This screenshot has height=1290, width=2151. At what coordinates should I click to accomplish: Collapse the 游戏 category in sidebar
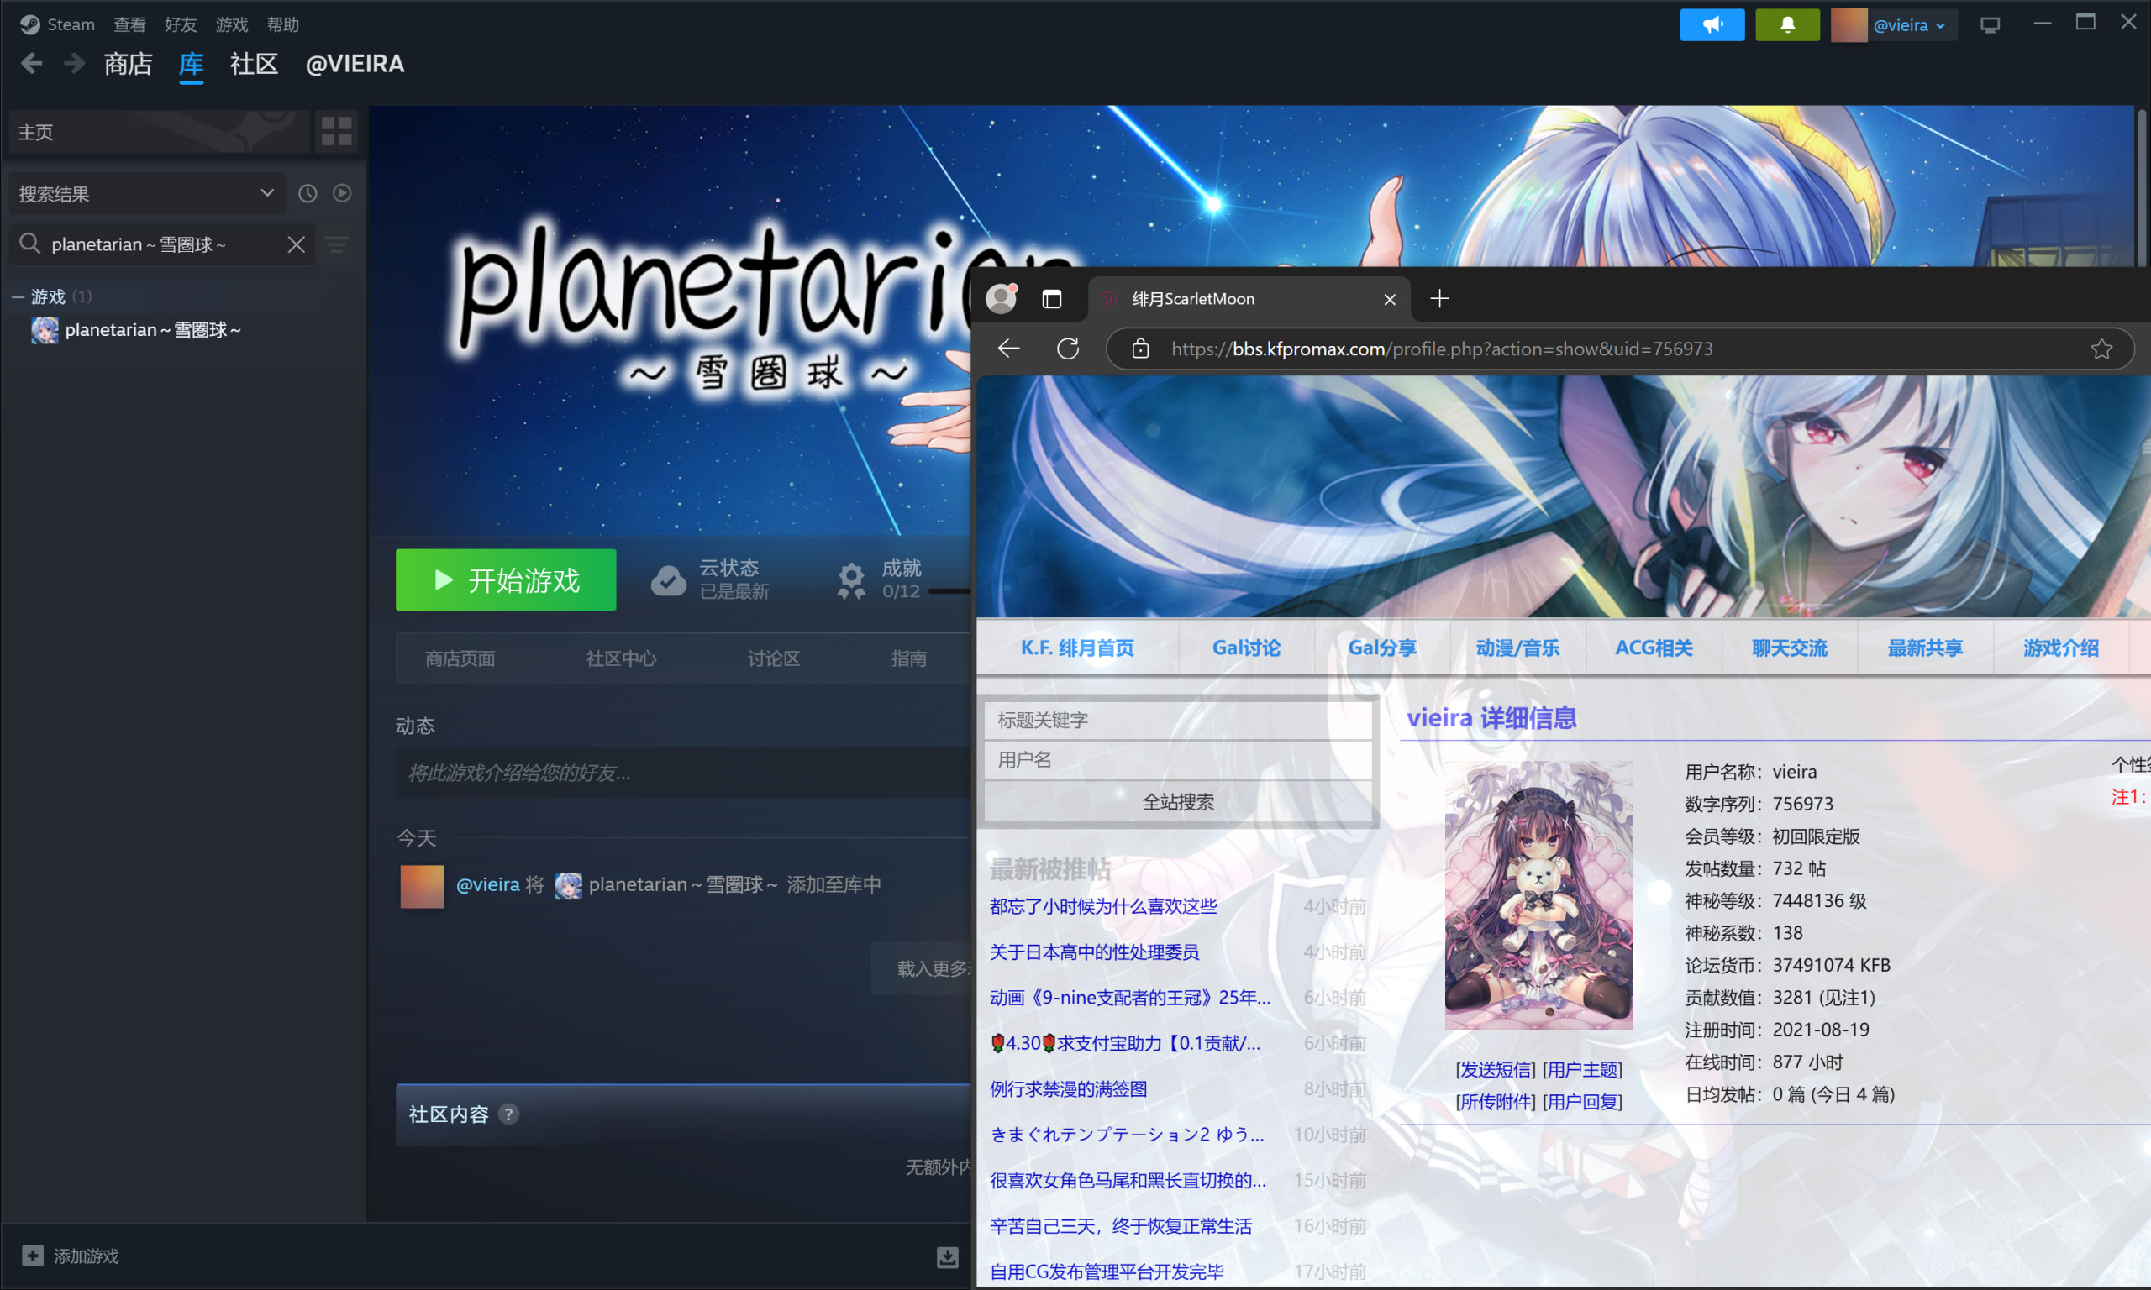[x=18, y=297]
